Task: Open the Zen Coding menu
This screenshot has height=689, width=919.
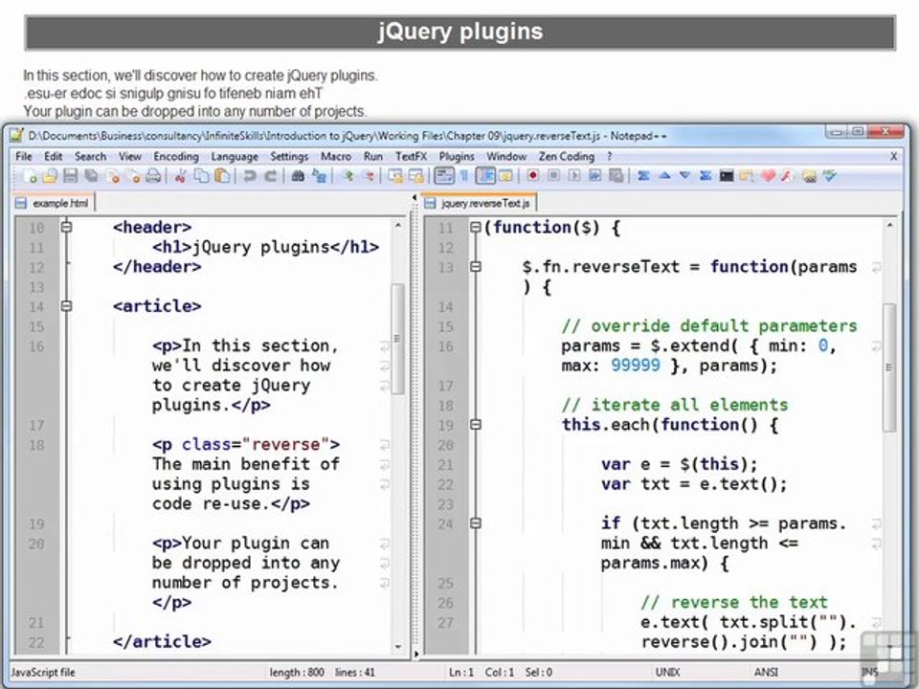Action: pos(566,156)
